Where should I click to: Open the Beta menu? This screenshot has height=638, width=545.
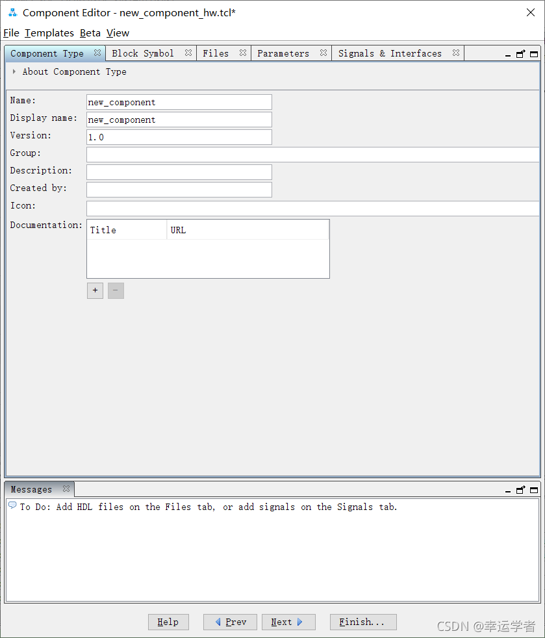click(90, 33)
